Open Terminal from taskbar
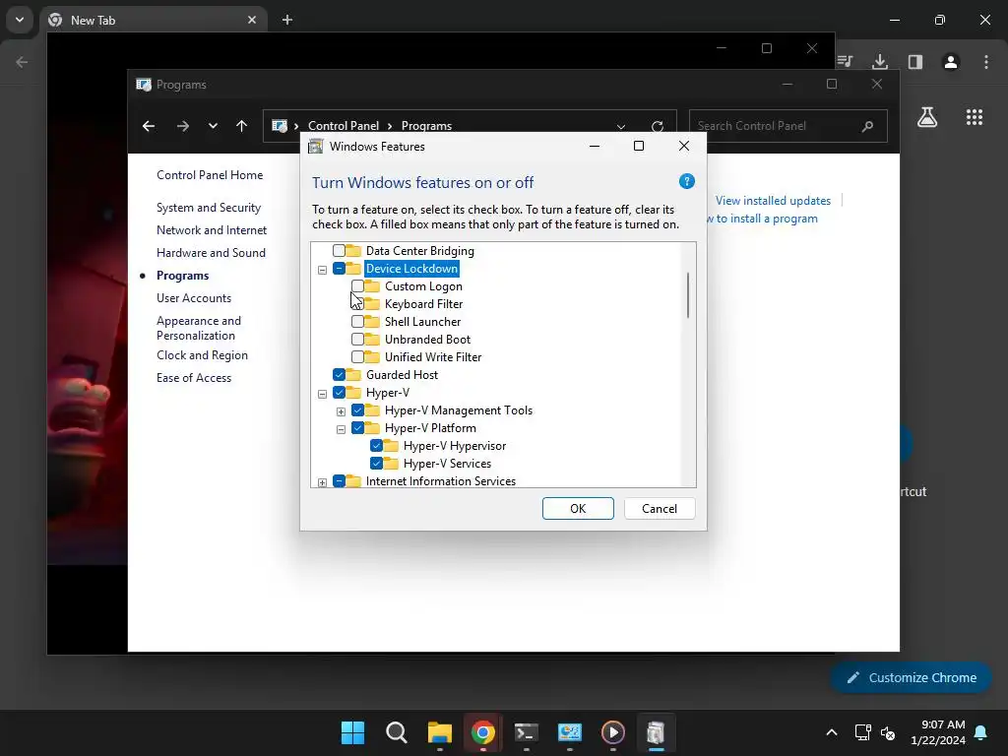1008x756 pixels. [527, 732]
